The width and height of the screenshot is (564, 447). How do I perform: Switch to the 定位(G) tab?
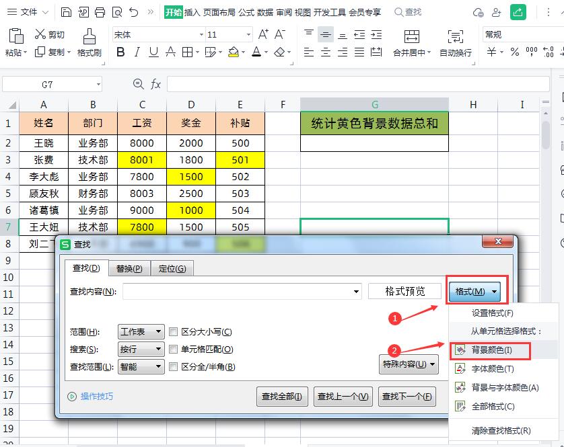[x=172, y=268]
